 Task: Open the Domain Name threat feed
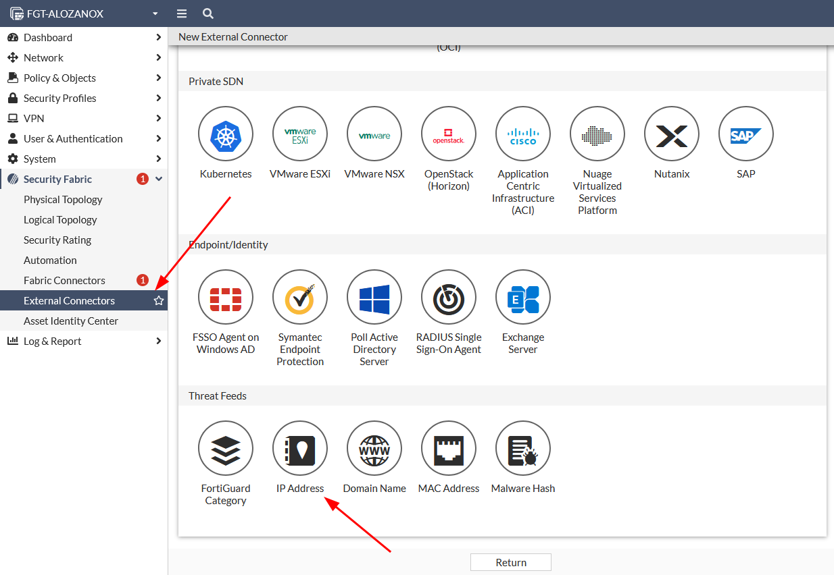374,449
